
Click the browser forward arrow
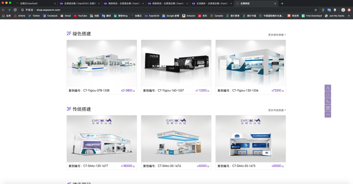[x=9, y=10]
